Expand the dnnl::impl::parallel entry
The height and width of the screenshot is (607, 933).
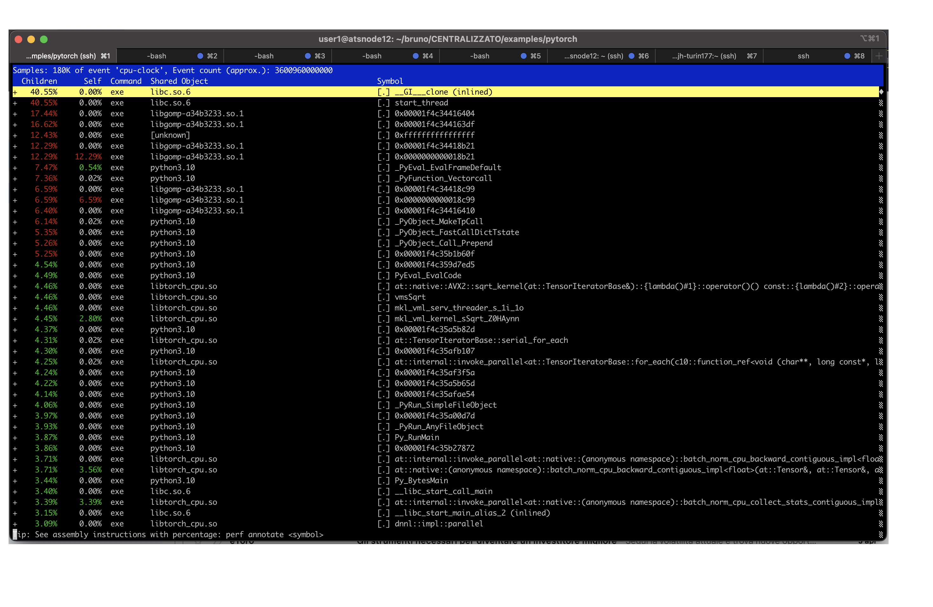tap(15, 524)
